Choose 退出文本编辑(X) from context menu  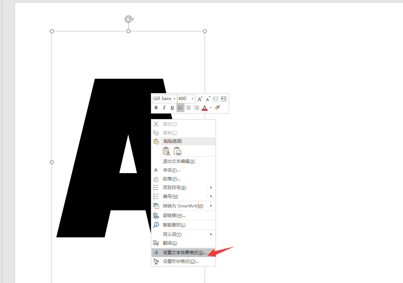(183, 161)
